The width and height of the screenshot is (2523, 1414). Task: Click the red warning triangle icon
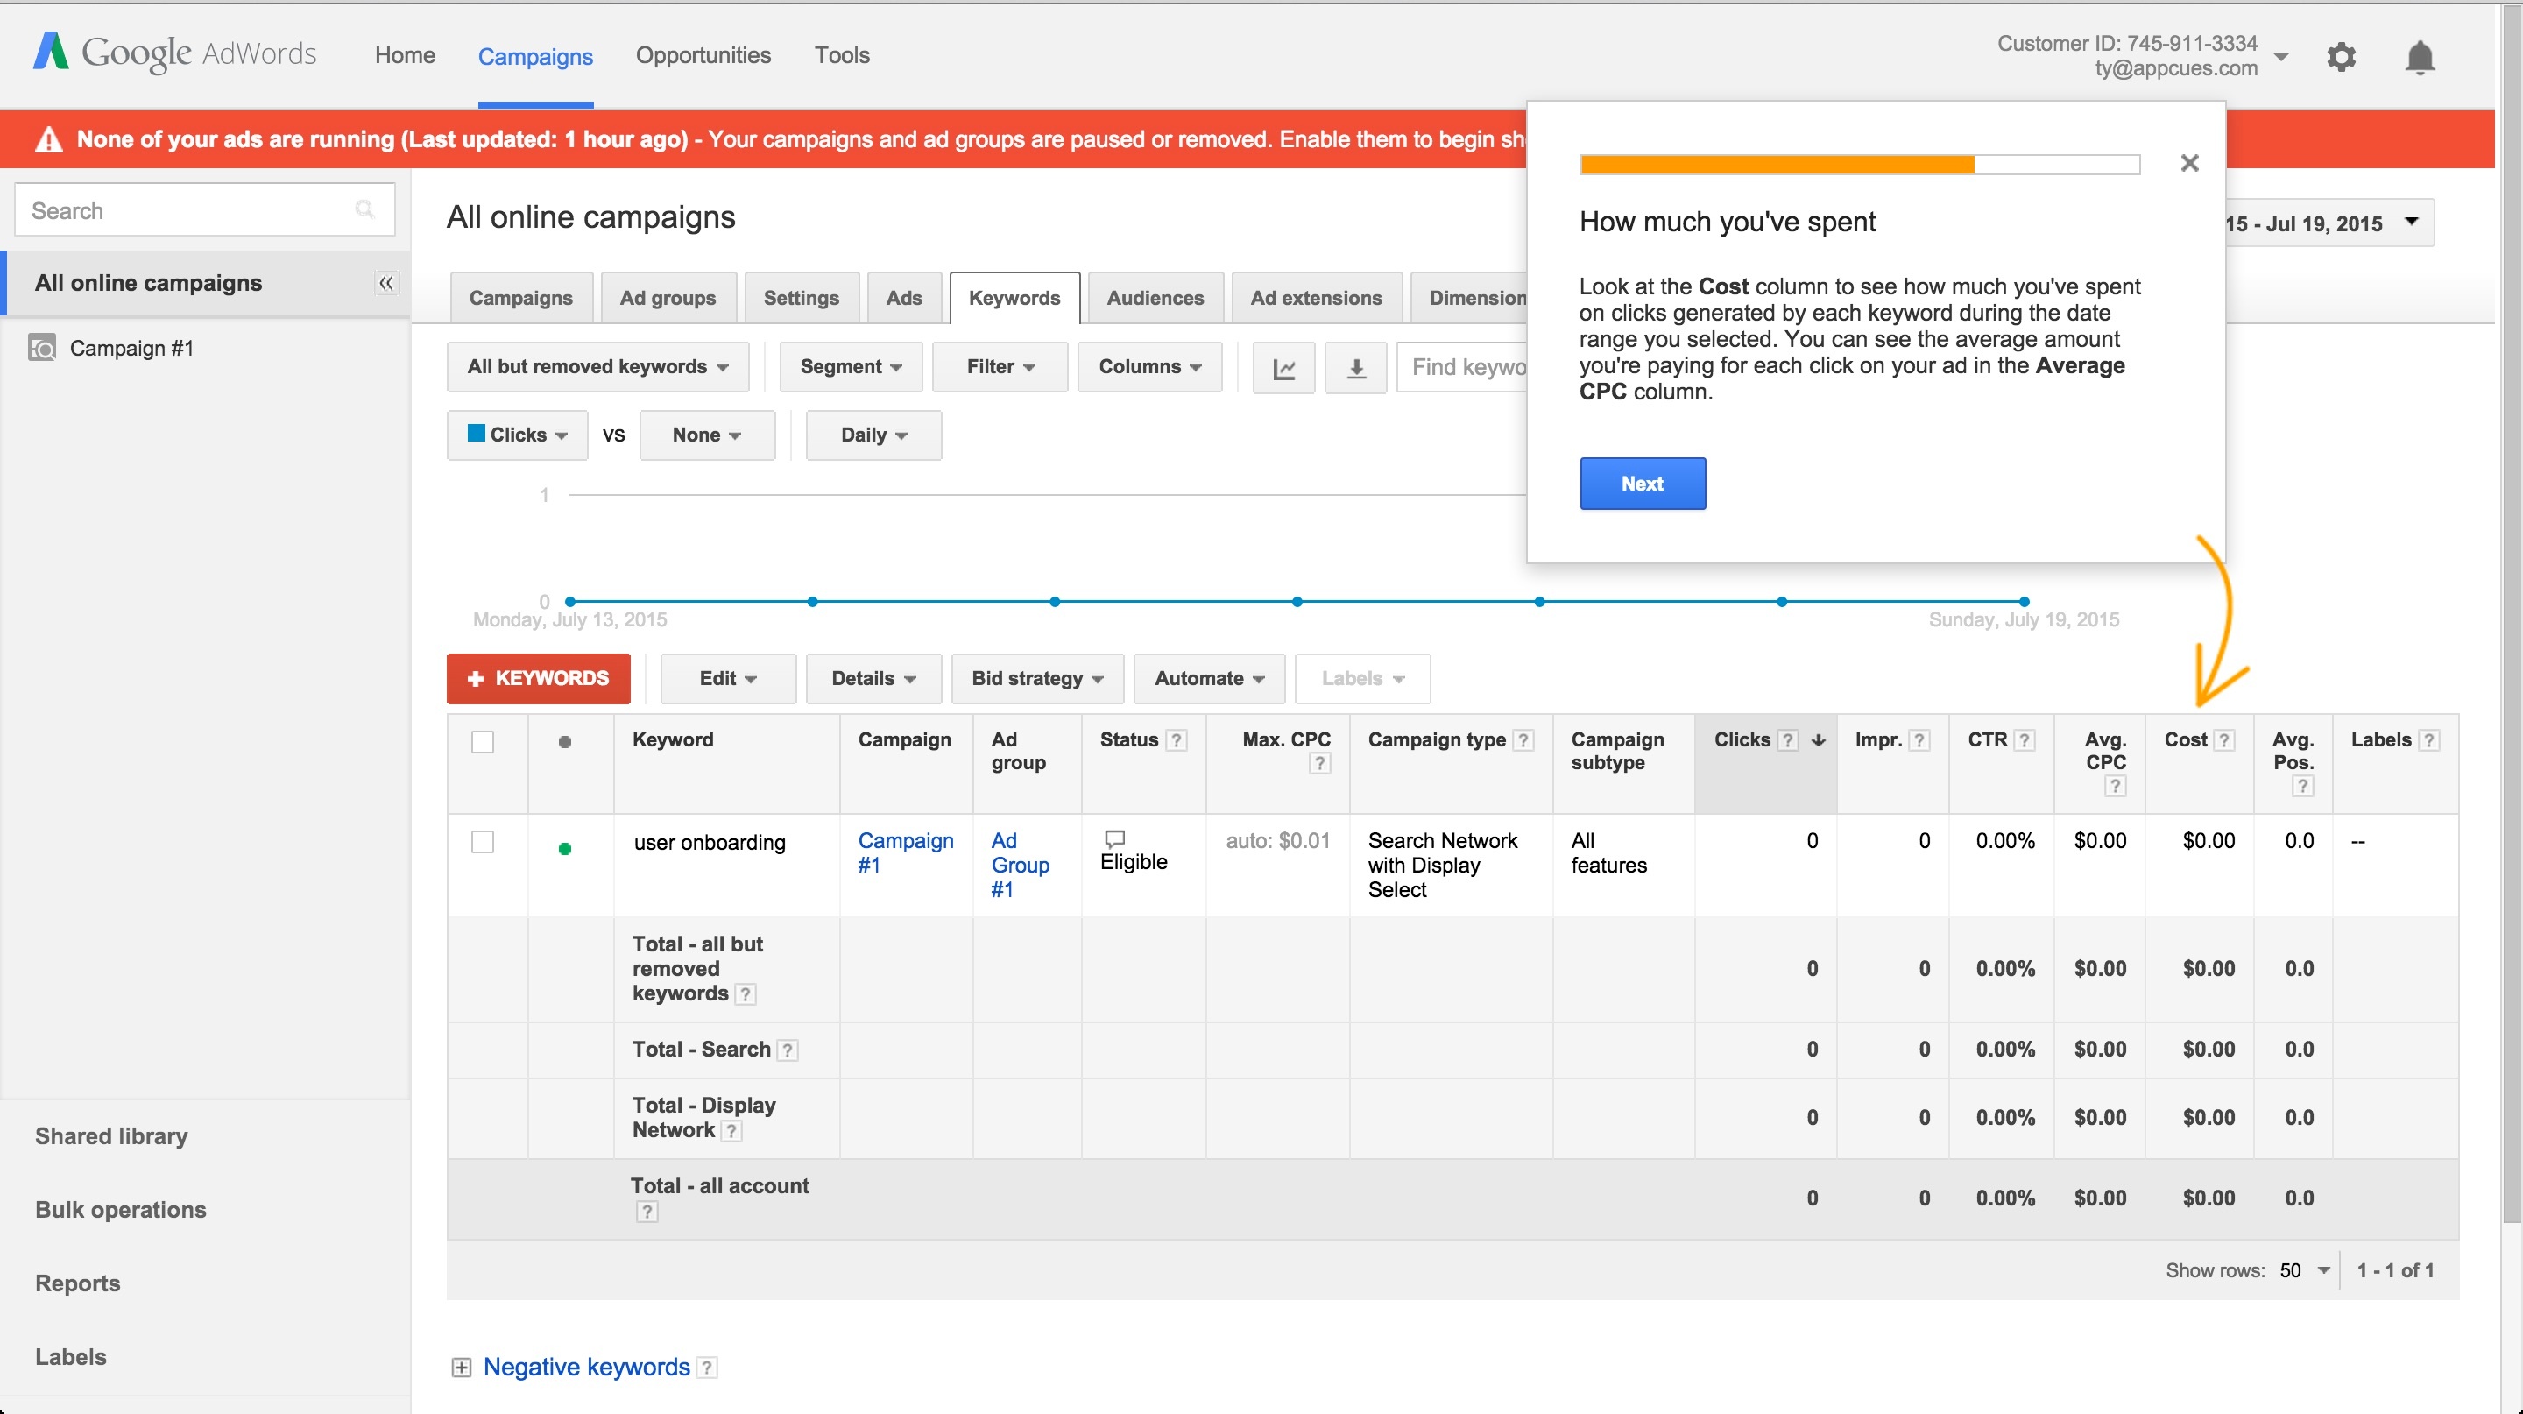[x=48, y=139]
